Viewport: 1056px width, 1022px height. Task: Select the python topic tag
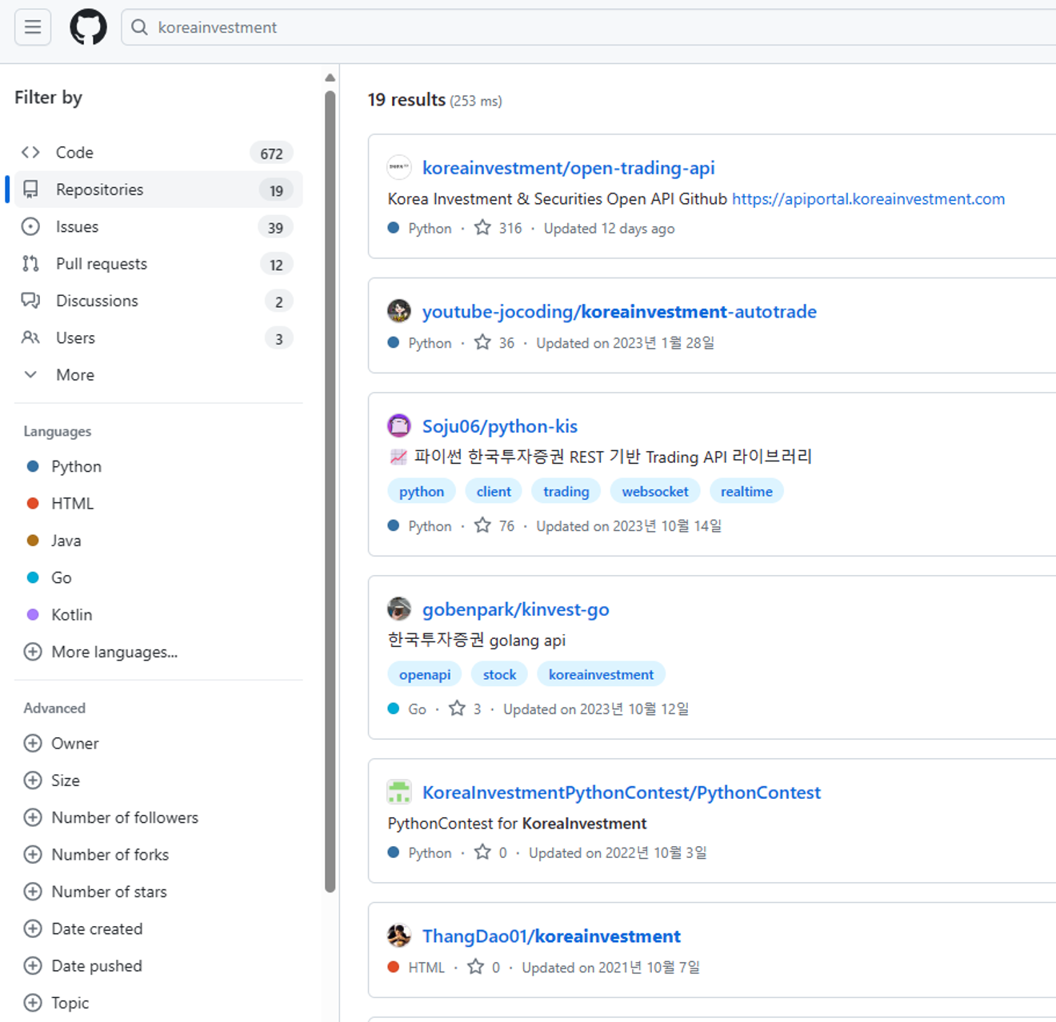click(x=422, y=491)
